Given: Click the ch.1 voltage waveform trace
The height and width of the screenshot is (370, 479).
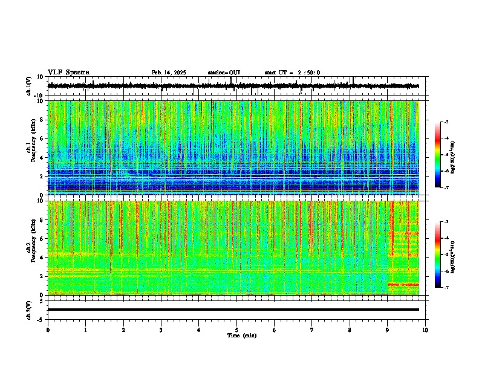Looking at the screenshot, I should (233, 86).
